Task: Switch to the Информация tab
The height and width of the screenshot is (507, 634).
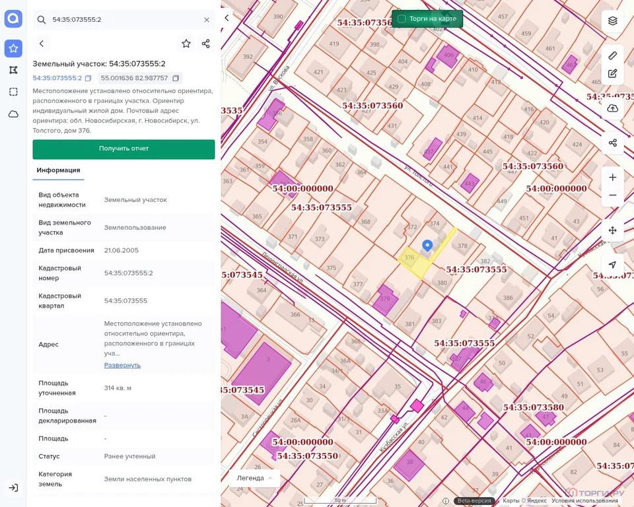Action: (x=58, y=170)
